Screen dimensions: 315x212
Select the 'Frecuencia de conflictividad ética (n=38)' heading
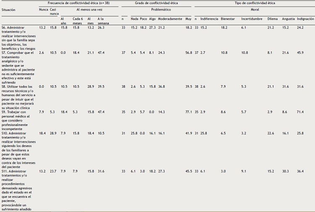click(79, 3)
